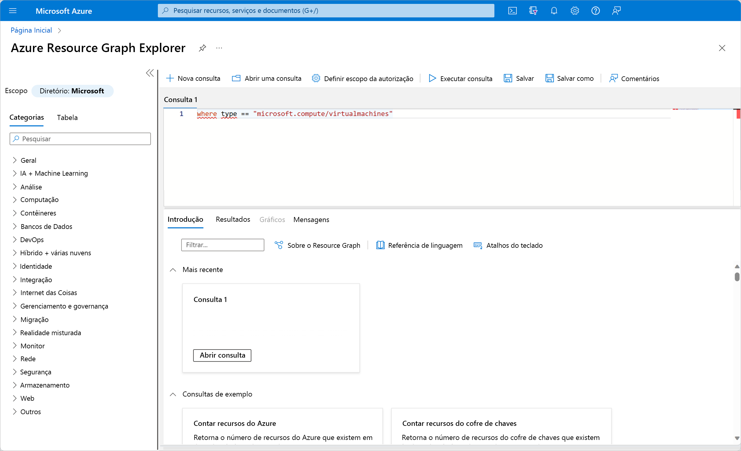Click the Filtrar input field

[223, 245]
